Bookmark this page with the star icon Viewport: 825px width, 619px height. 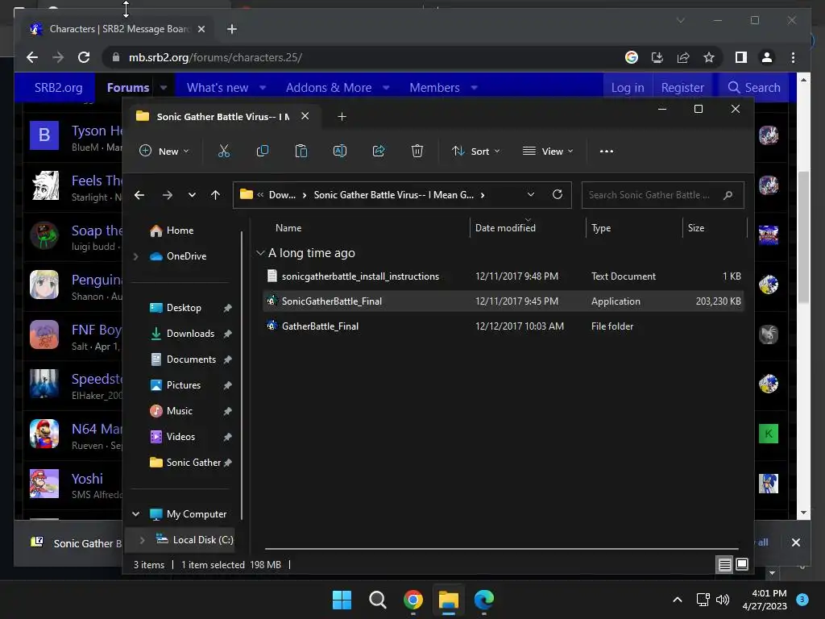point(709,57)
